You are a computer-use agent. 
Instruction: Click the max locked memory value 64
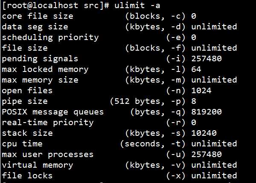(x=196, y=69)
